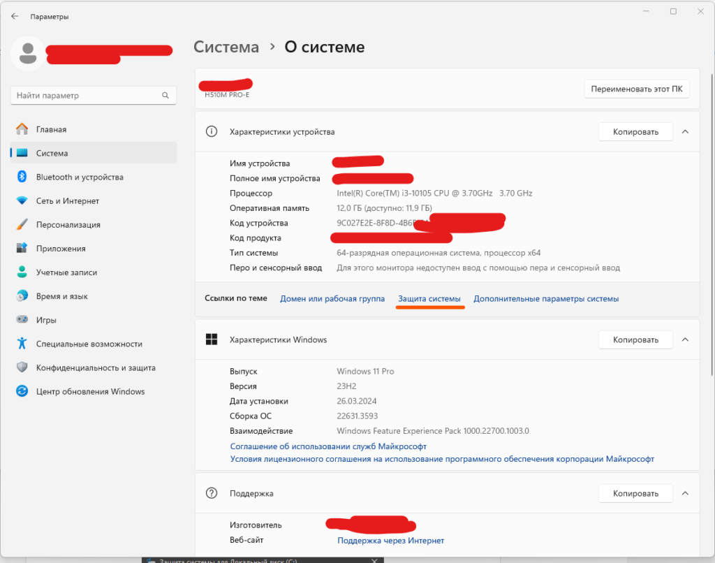This screenshot has width=715, height=563.
Task: Open Bluetooth и устройства settings
Action: pos(94,177)
